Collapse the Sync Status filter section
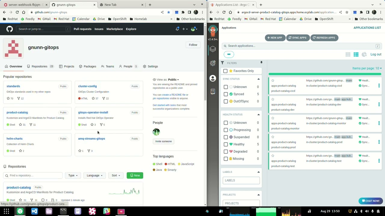The image size is (385, 216). pos(258,79)
